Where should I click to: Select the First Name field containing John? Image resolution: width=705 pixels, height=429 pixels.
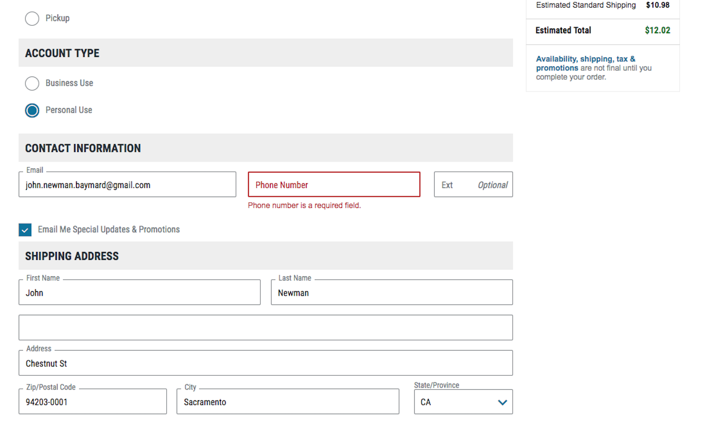tap(139, 292)
